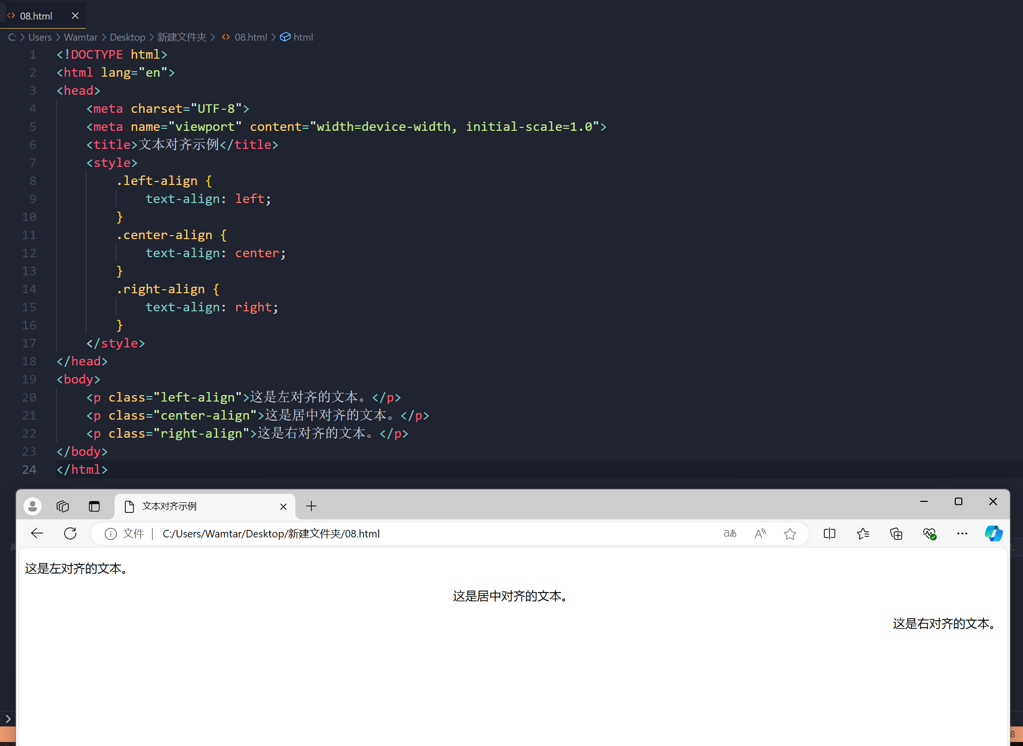The image size is (1023, 746).
Task: Expand the html symbol breadcrumb entry
Action: [302, 37]
